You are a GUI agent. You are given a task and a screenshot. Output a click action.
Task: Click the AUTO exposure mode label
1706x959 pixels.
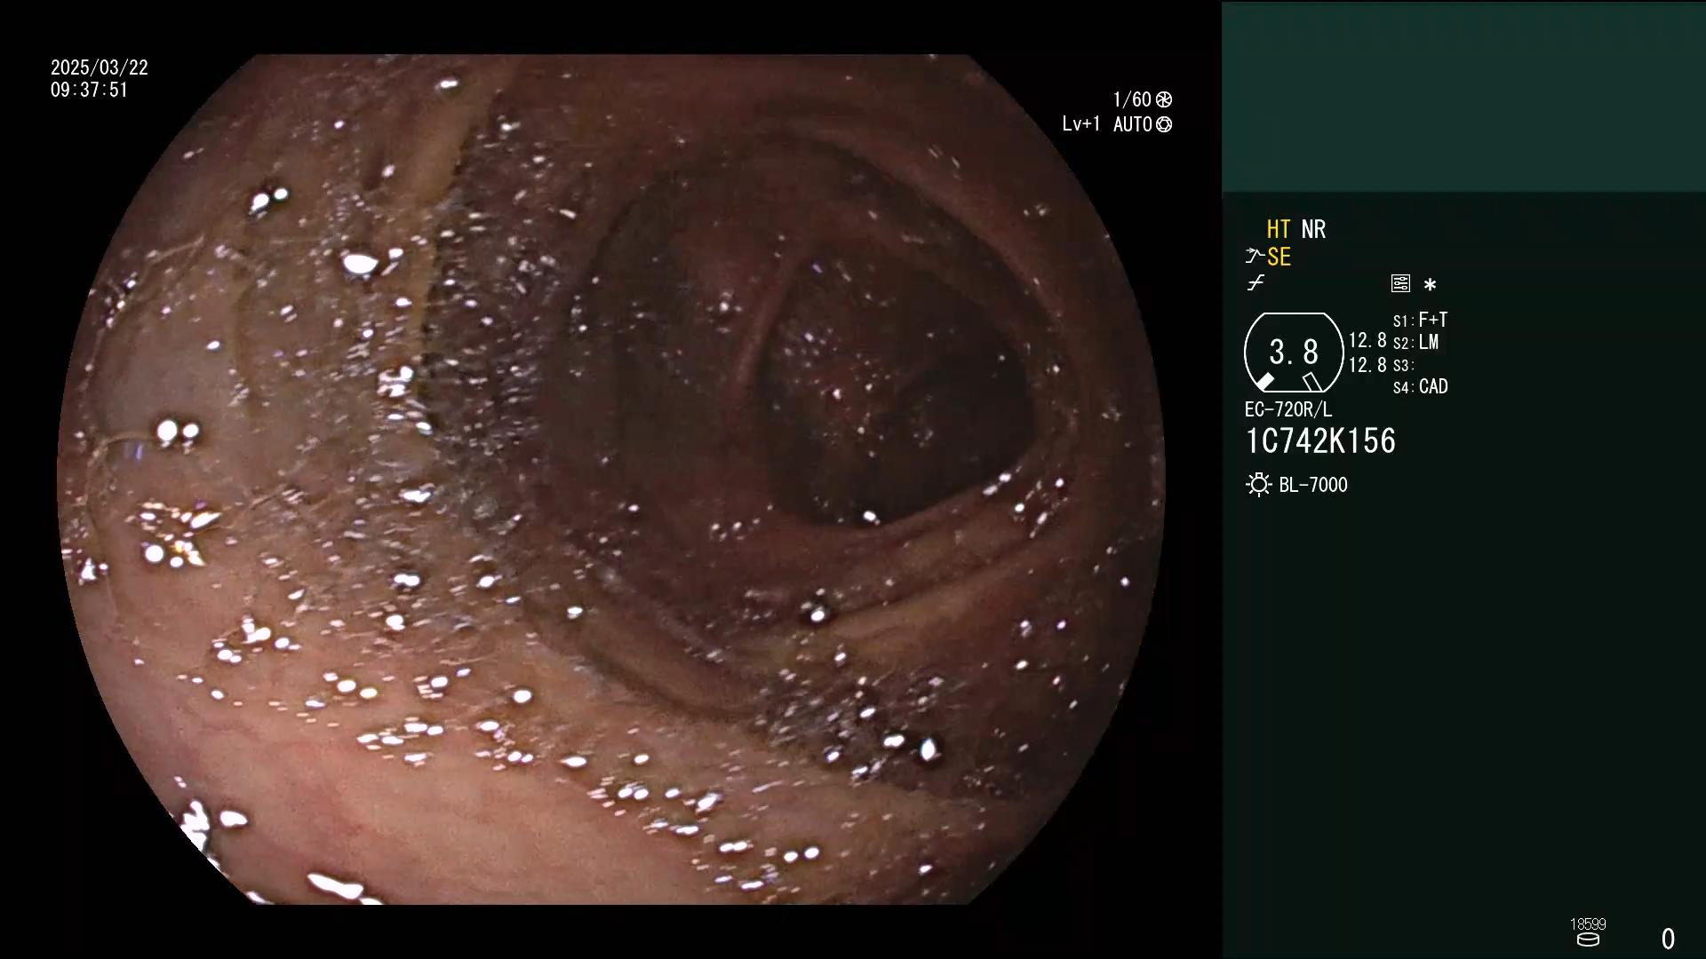coord(1133,124)
